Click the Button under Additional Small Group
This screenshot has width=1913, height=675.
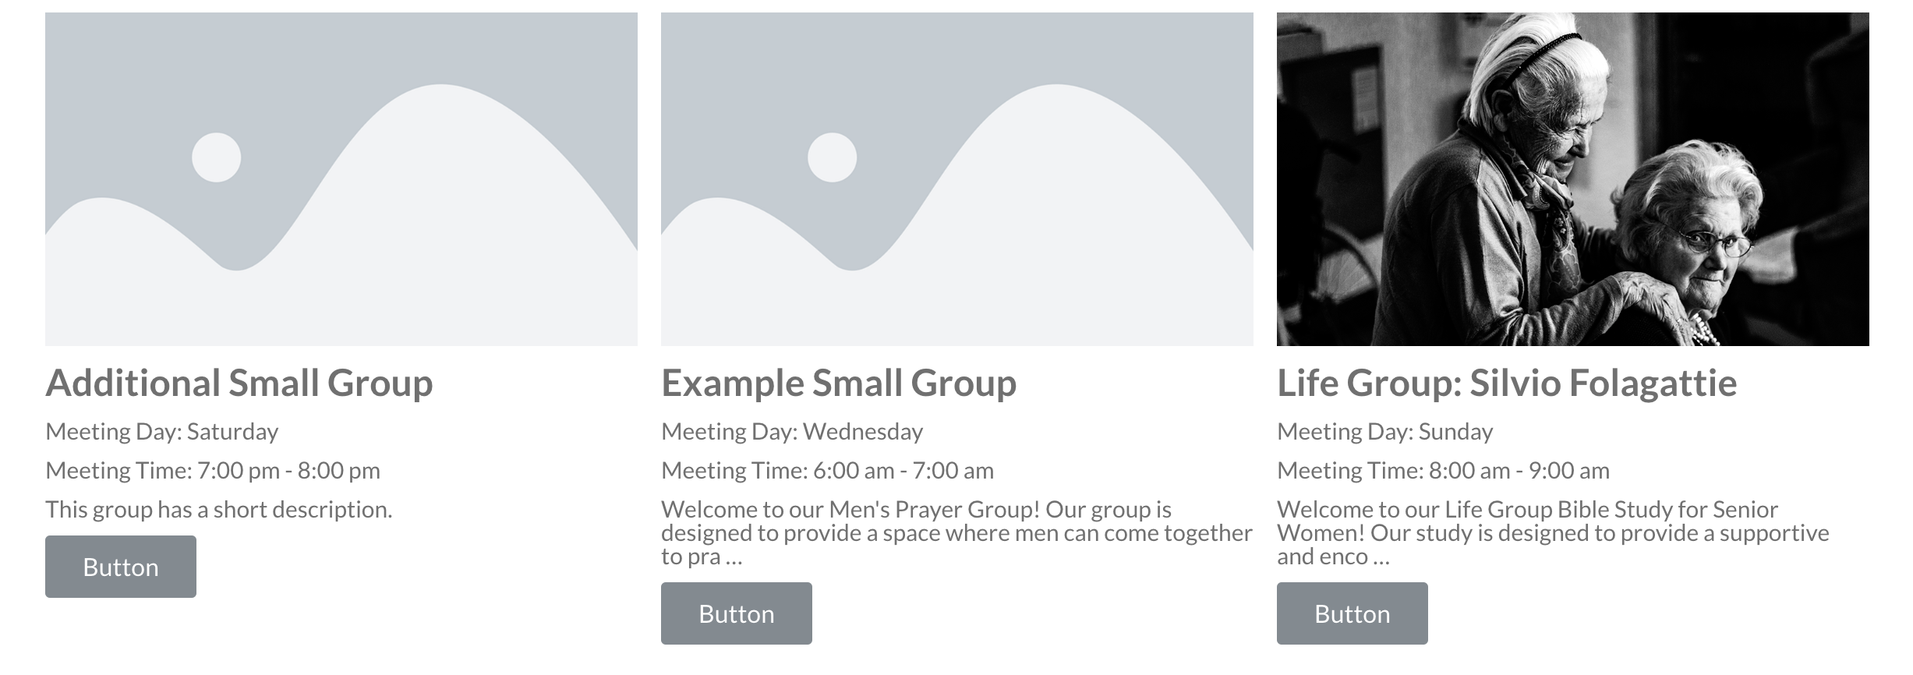click(x=120, y=567)
